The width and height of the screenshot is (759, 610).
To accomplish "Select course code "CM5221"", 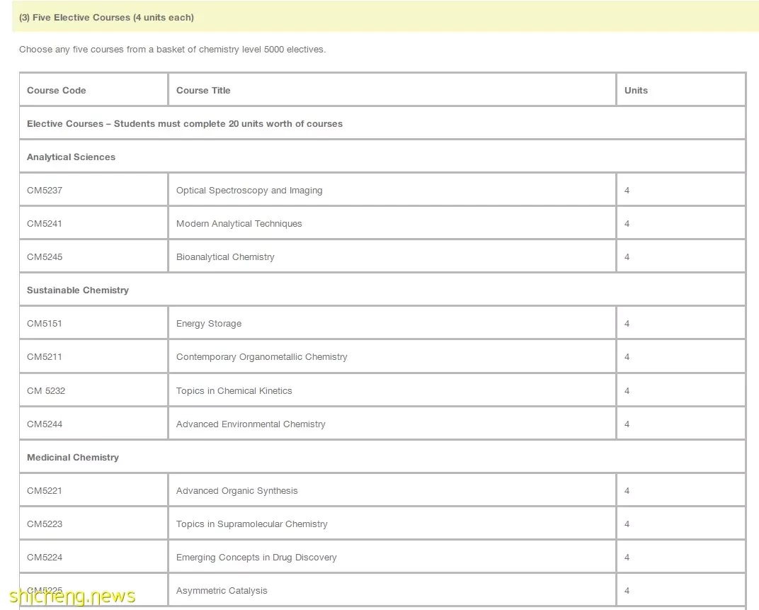I will pos(45,491).
